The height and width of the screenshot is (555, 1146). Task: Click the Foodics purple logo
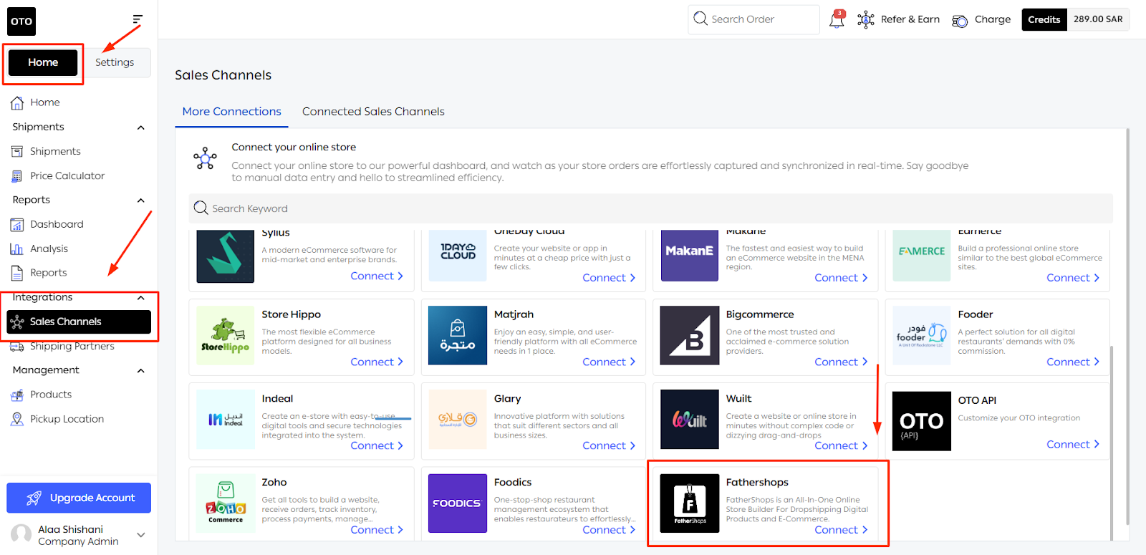click(x=458, y=503)
